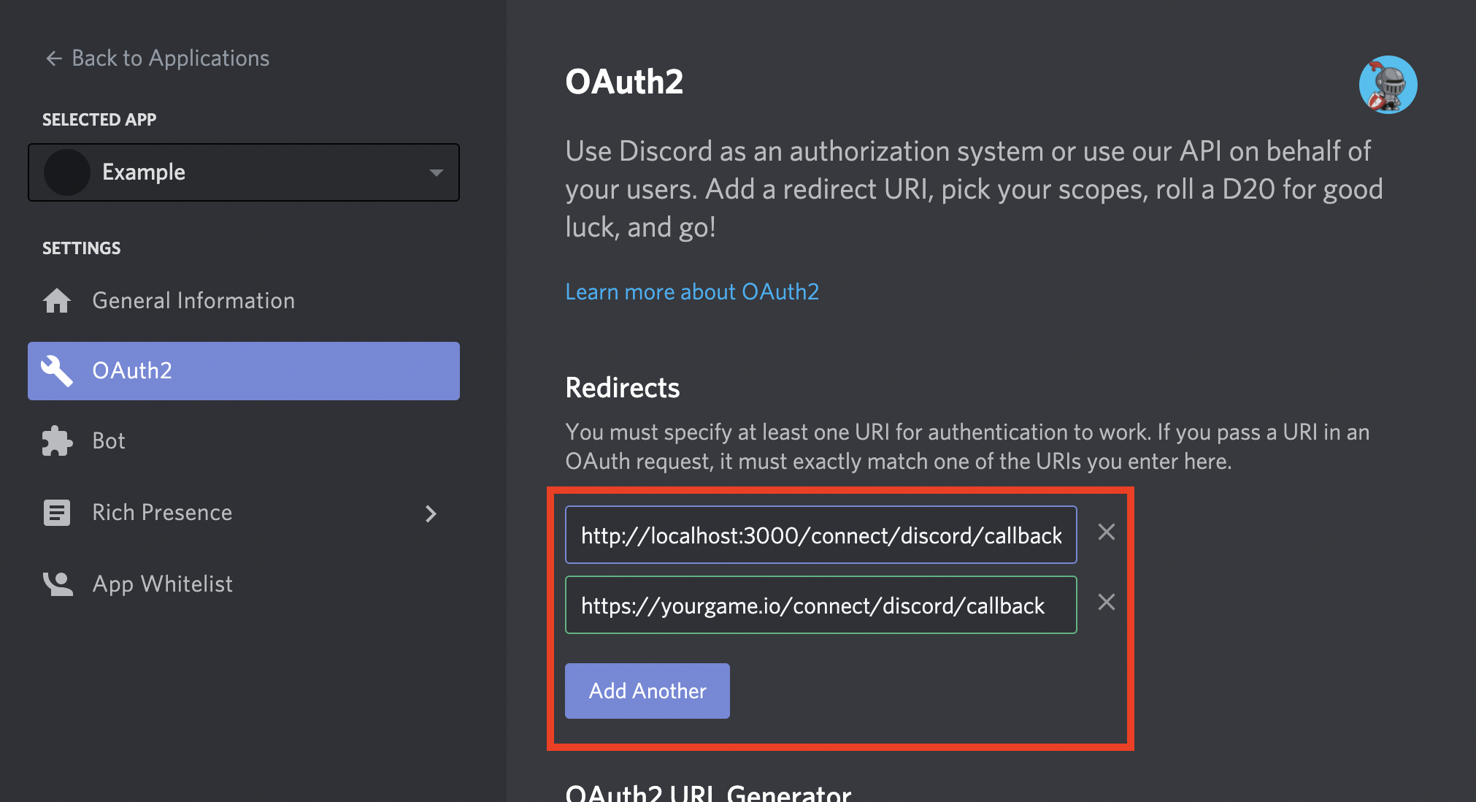The image size is (1476, 802).
Task: Click the house icon for General Information
Action: 57,300
